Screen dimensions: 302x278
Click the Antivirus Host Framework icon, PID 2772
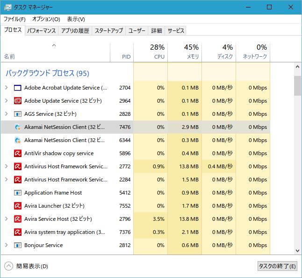click(x=17, y=167)
